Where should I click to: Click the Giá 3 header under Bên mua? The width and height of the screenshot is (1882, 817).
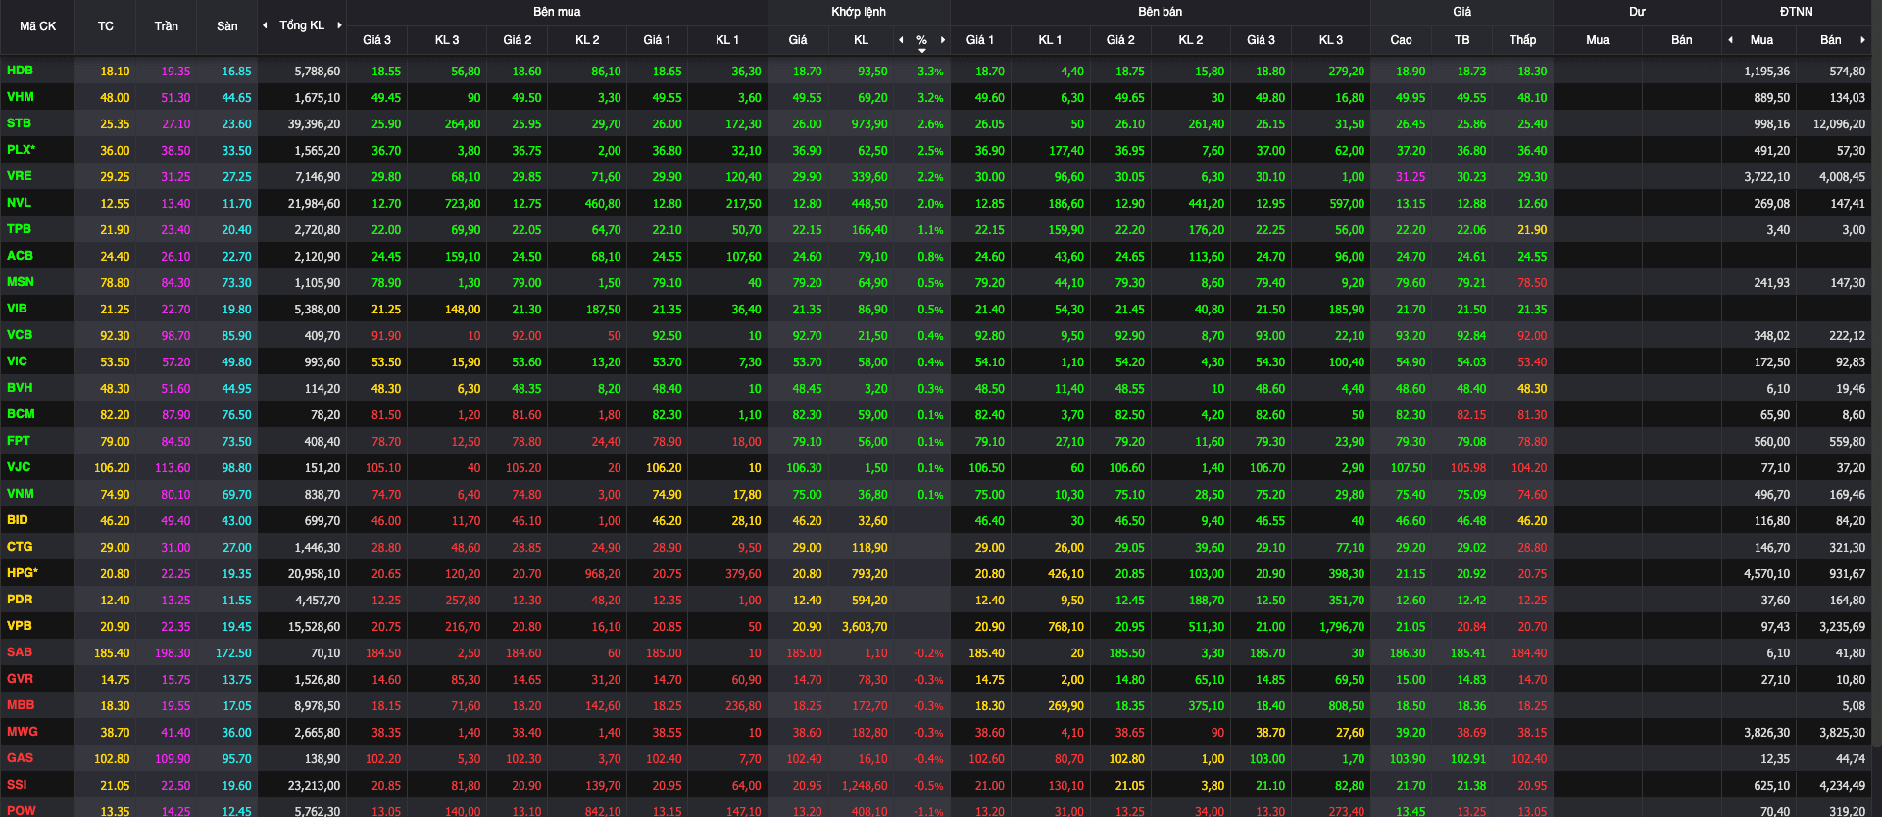376,40
